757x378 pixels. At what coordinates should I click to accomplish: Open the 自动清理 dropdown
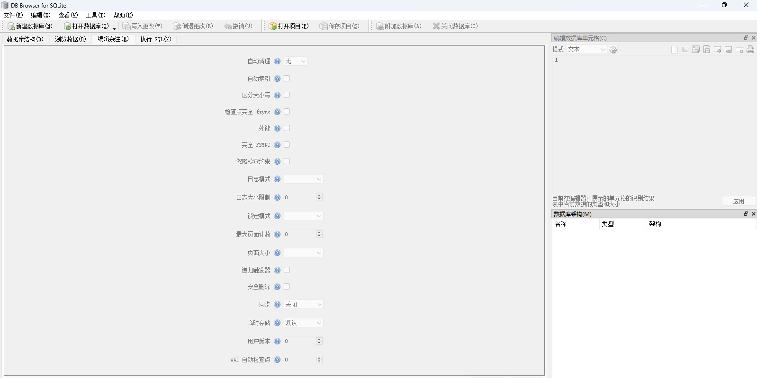click(x=295, y=61)
